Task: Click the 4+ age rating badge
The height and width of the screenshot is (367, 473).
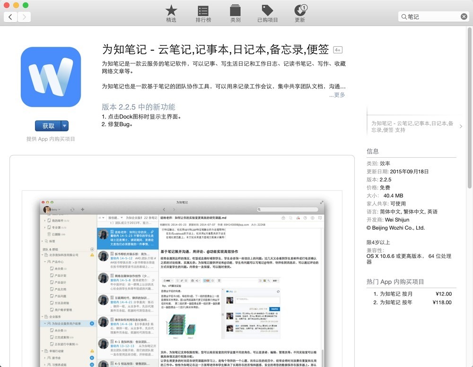Action: tap(338, 50)
